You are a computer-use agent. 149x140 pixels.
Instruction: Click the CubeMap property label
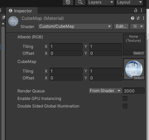(27, 62)
